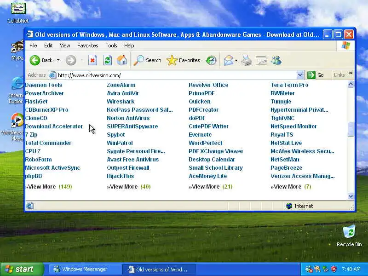368x276 pixels.
Task: Open the CollabNet desktop icon
Action: click(x=18, y=13)
